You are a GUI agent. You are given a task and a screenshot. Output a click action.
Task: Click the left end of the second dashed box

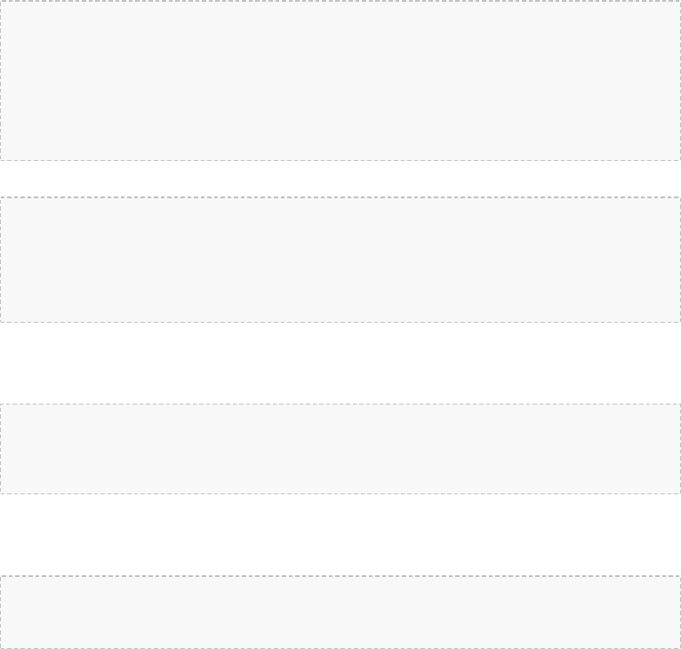pyautogui.click(x=18, y=260)
